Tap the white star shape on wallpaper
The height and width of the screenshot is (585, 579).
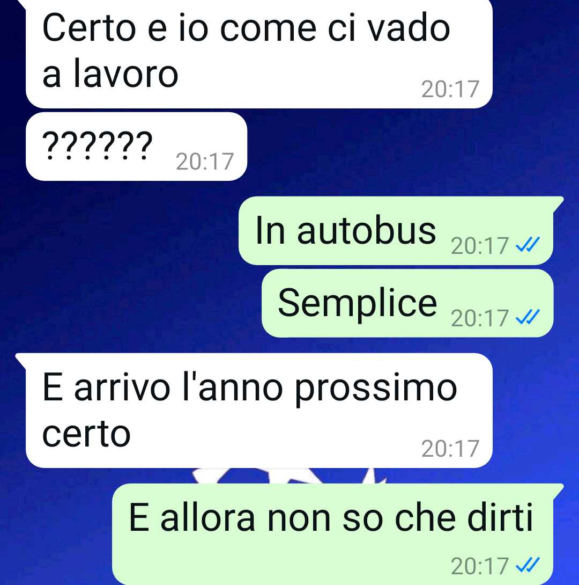point(287,476)
